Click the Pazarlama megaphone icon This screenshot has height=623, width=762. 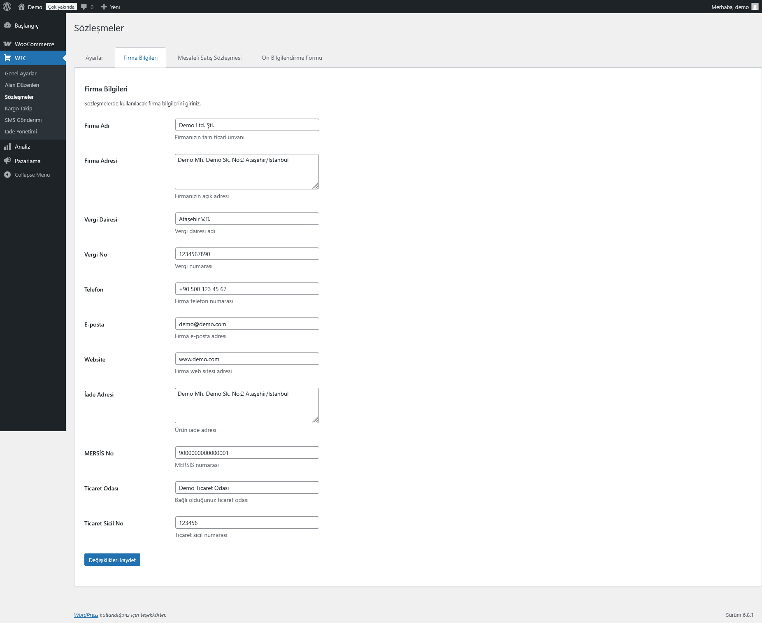(x=7, y=161)
